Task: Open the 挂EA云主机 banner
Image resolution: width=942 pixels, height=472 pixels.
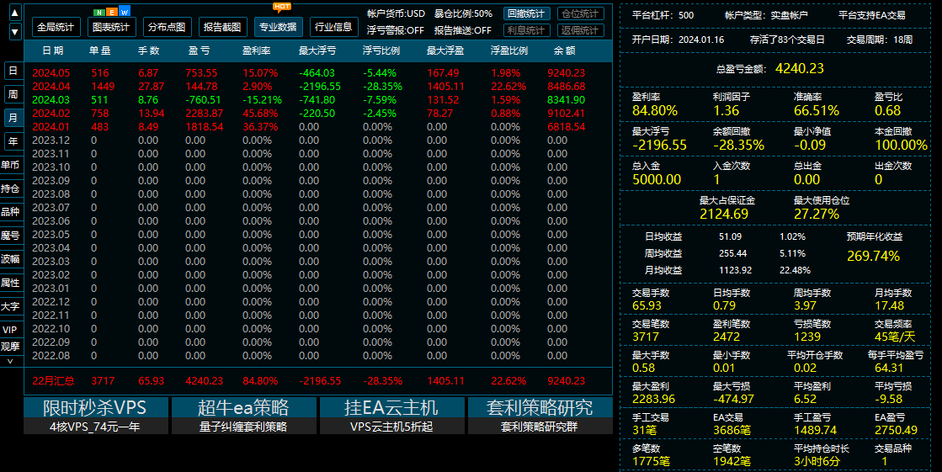Action: point(391,407)
